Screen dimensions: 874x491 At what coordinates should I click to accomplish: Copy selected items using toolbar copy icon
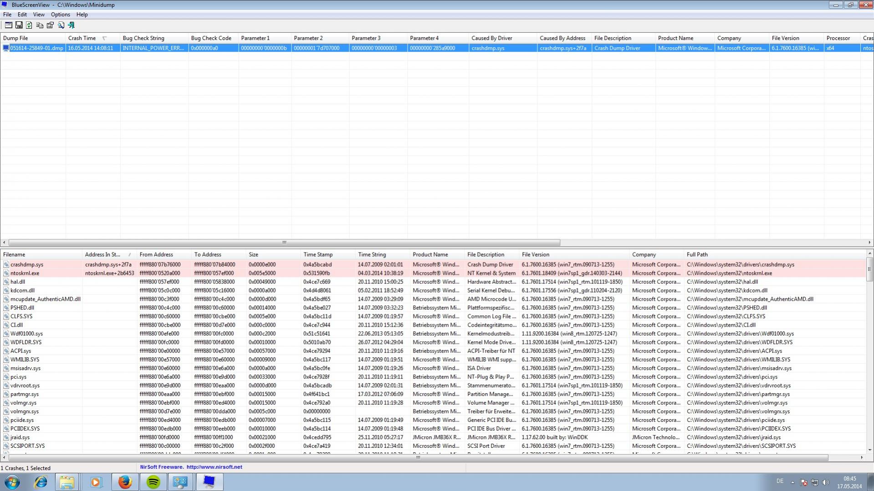[40, 25]
